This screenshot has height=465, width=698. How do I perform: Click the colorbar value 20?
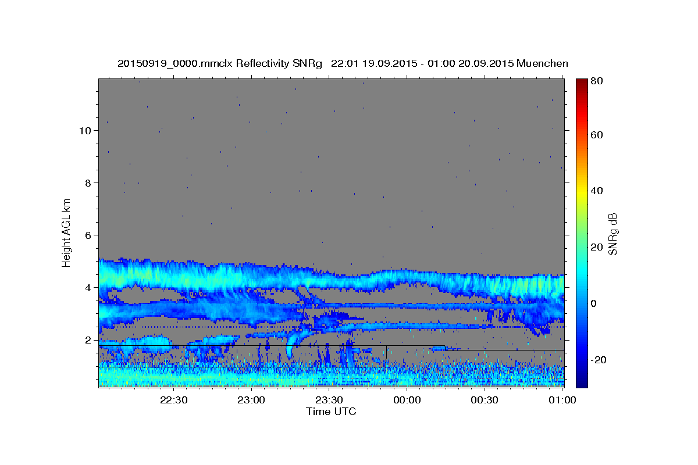(x=596, y=247)
